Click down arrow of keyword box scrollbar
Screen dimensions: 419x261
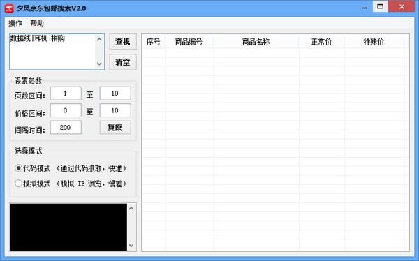pos(99,64)
